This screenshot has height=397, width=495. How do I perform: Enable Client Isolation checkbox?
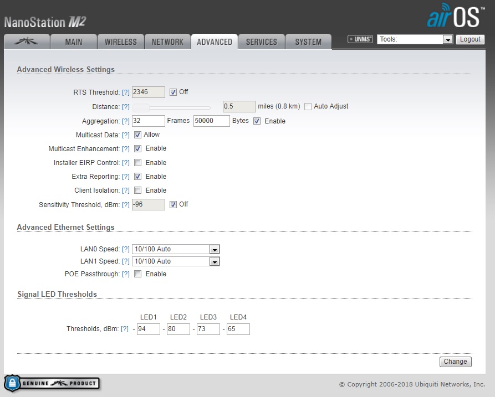(x=137, y=190)
